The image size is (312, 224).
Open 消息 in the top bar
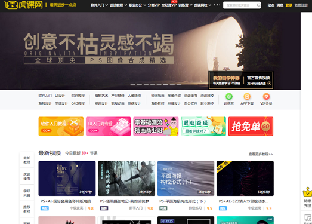point(280,5)
